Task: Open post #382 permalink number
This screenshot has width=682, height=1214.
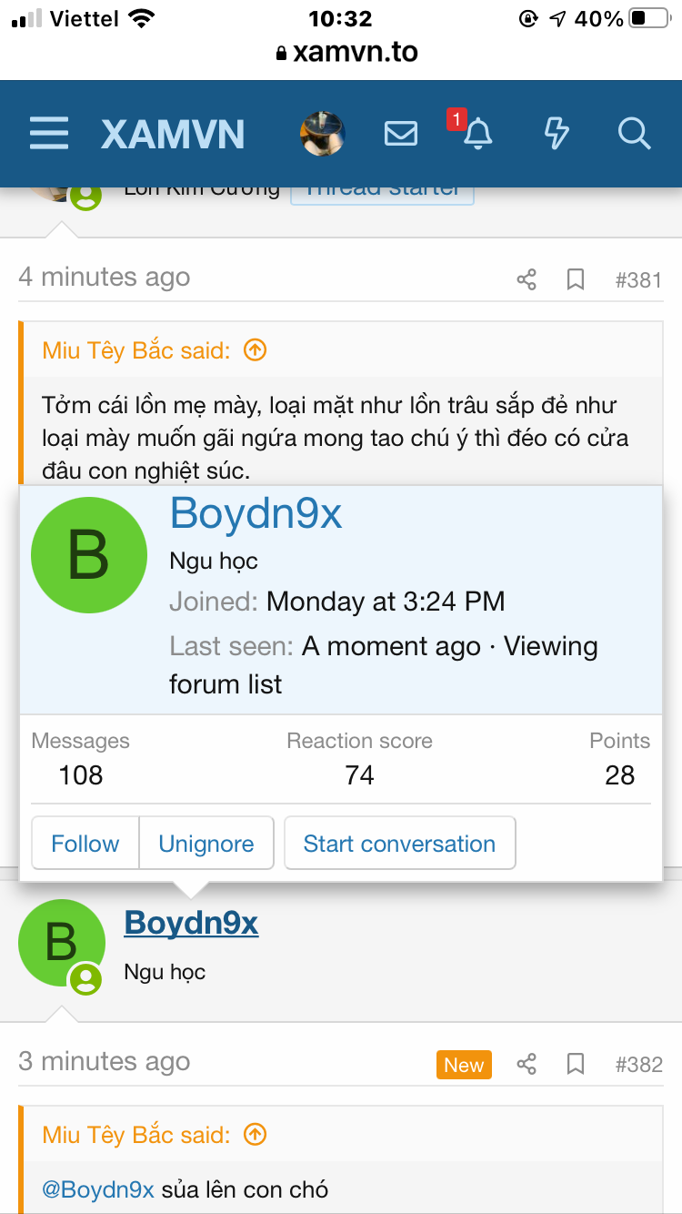Action: click(x=638, y=1064)
